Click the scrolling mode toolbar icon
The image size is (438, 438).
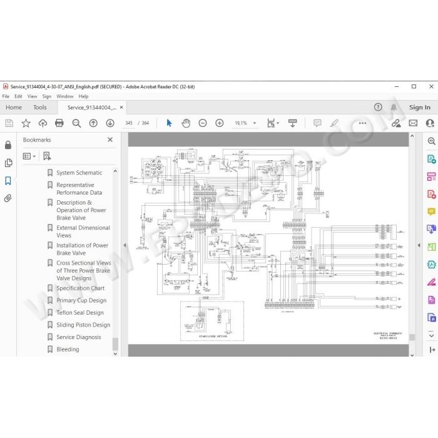(x=292, y=123)
